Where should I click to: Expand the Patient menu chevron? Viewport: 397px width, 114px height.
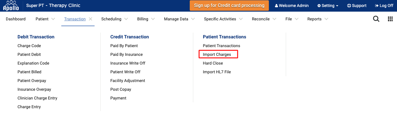click(x=53, y=19)
